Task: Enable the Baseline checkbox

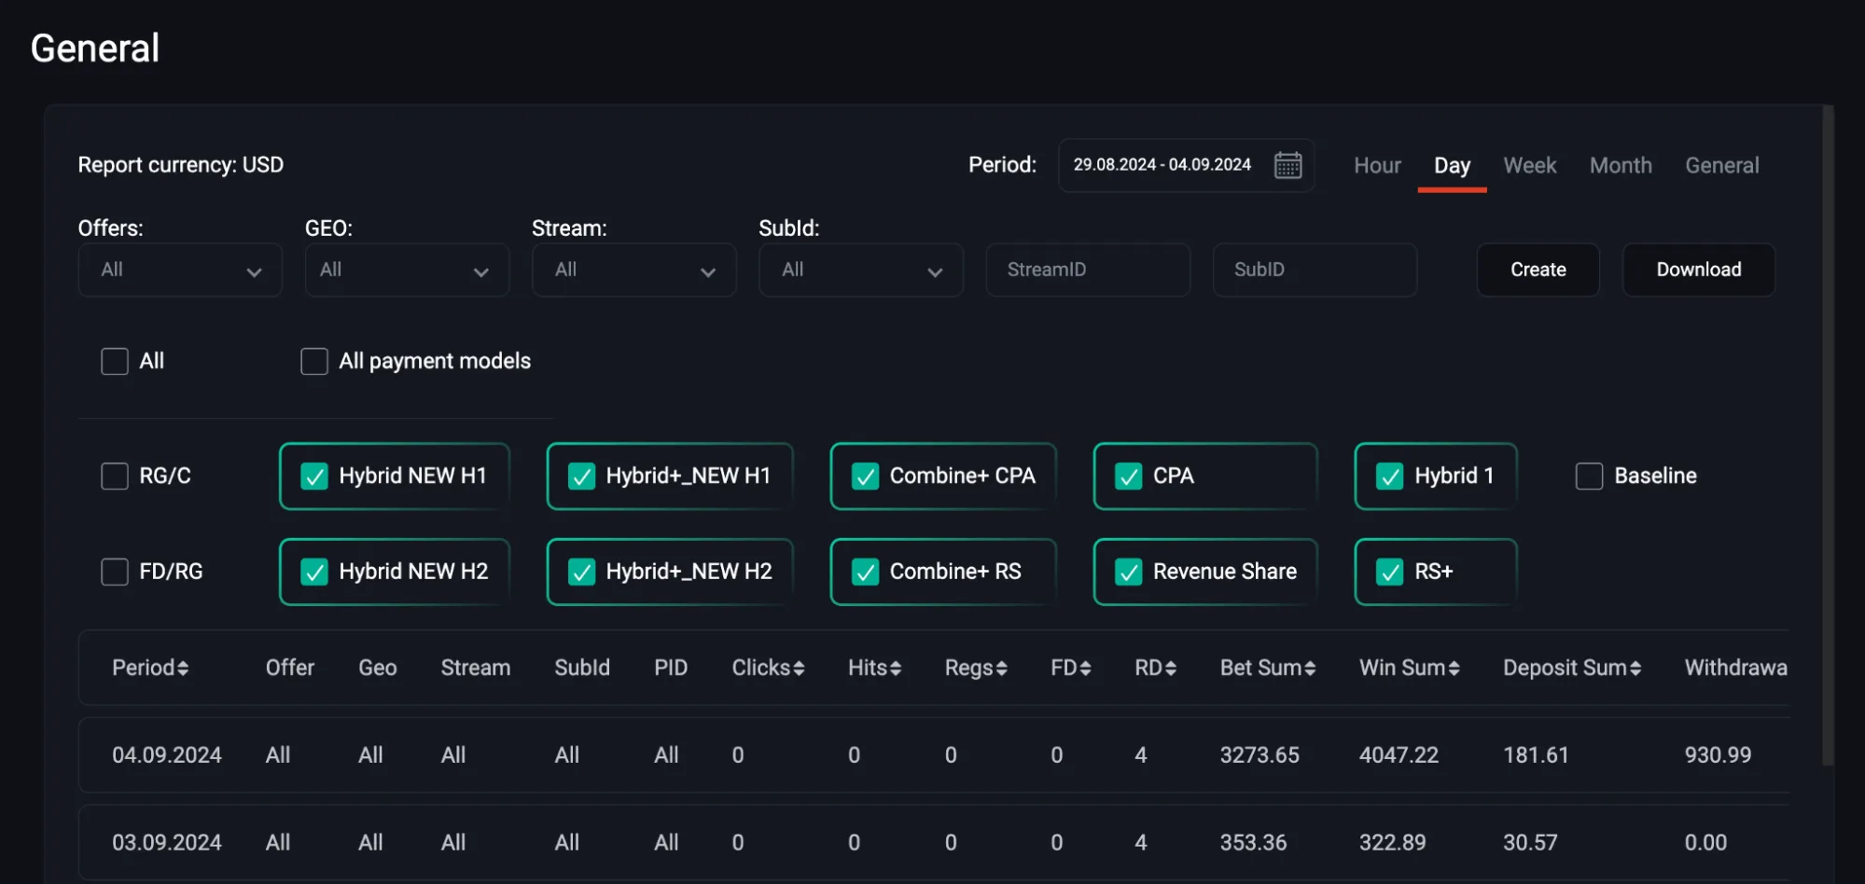Action: [x=1589, y=476]
